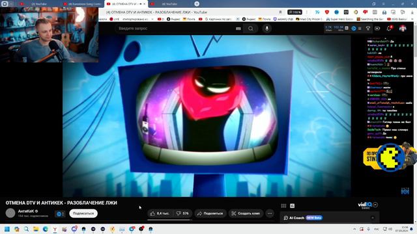
Task: Open File Explorer from the taskbar
Action: 36,229
